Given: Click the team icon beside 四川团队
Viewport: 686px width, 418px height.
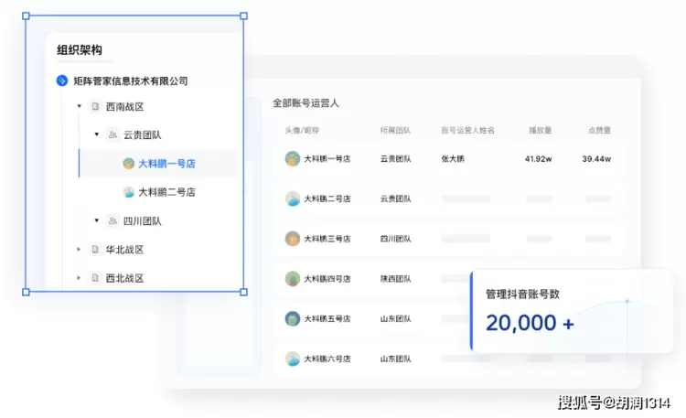Looking at the screenshot, I should (x=113, y=220).
